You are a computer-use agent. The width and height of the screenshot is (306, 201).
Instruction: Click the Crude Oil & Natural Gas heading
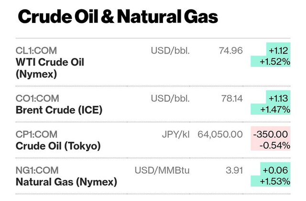118,17
